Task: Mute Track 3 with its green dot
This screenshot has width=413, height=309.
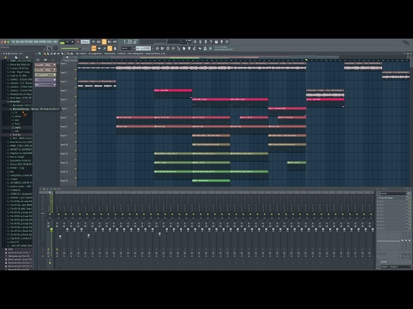Action: [76, 88]
